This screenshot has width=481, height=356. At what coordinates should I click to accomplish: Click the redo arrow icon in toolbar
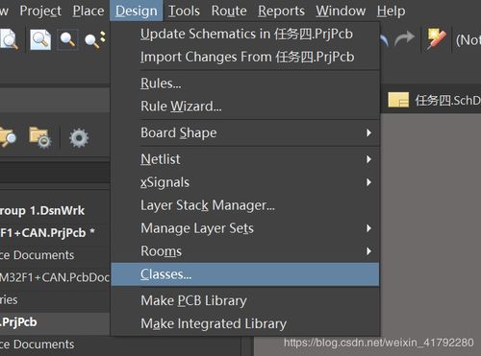point(404,38)
